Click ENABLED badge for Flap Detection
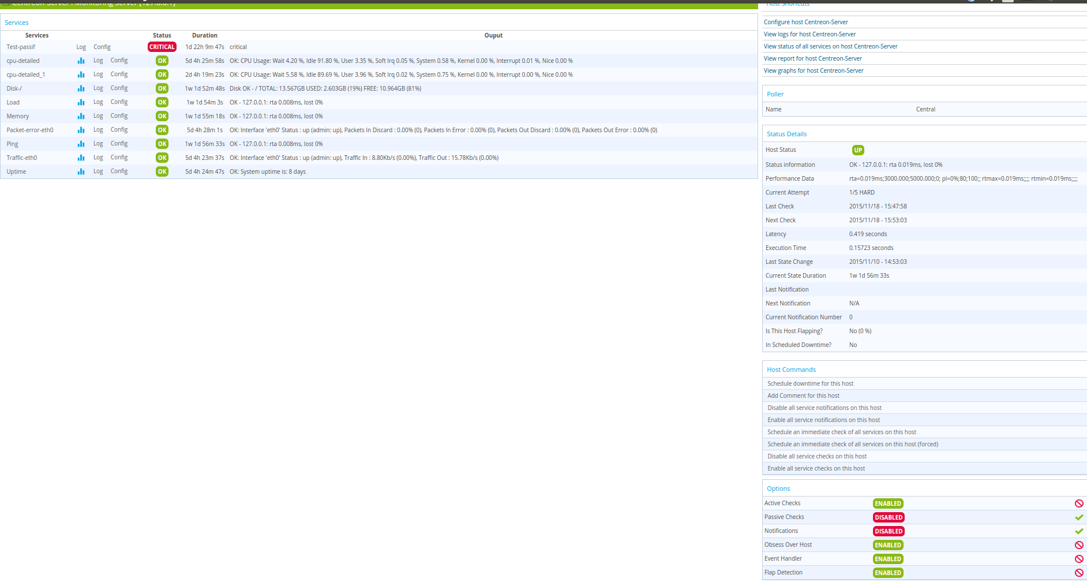This screenshot has width=1087, height=582. tap(888, 573)
